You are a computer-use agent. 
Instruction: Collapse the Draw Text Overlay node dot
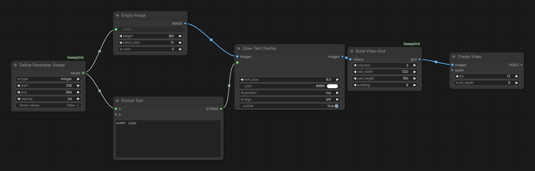click(x=239, y=48)
